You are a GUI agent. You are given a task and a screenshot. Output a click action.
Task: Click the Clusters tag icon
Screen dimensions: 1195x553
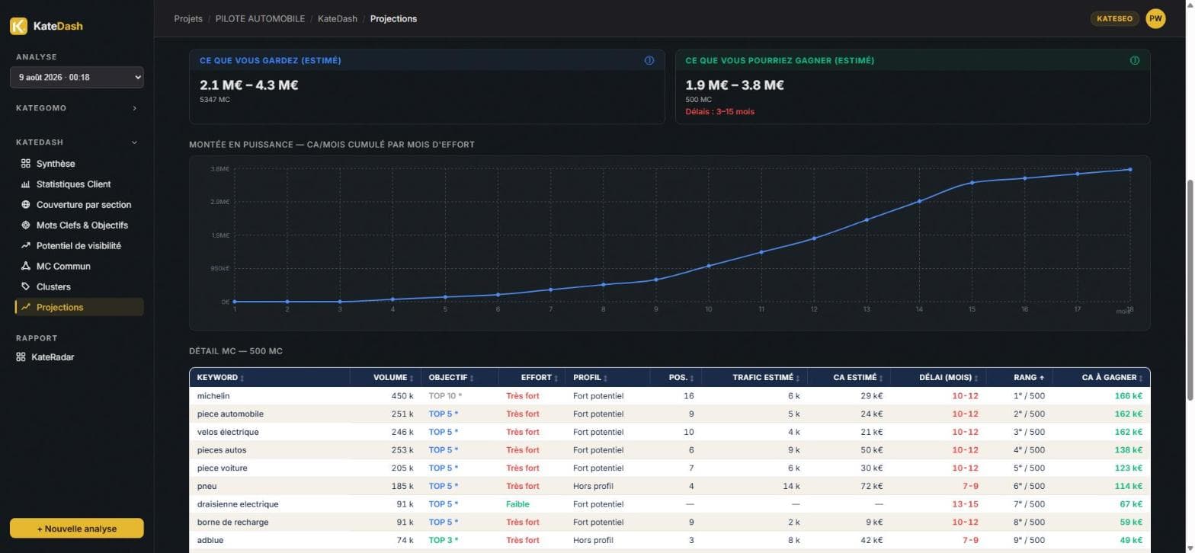(25, 287)
